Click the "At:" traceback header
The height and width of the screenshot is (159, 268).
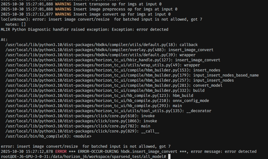[x=4, y=40]
